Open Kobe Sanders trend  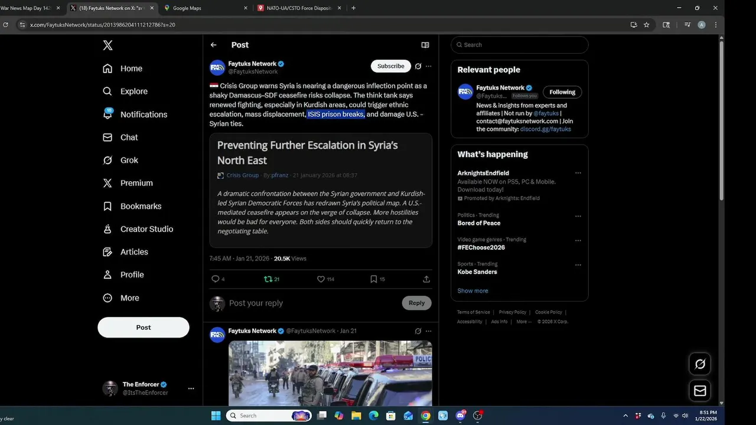[x=477, y=272]
